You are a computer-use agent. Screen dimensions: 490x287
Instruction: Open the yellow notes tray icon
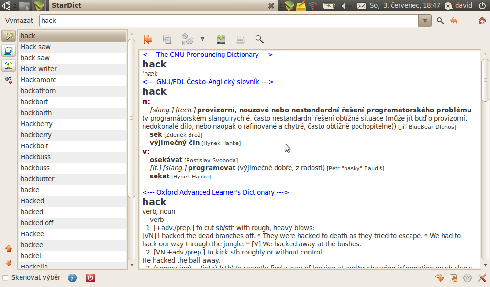pos(301,6)
